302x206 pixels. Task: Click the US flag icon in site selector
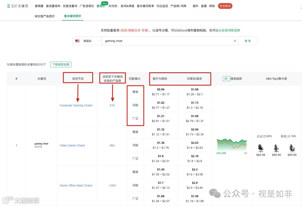coord(77,41)
